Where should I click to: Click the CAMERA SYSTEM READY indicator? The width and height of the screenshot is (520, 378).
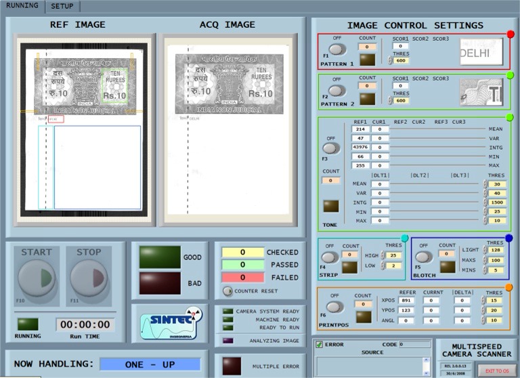point(227,312)
